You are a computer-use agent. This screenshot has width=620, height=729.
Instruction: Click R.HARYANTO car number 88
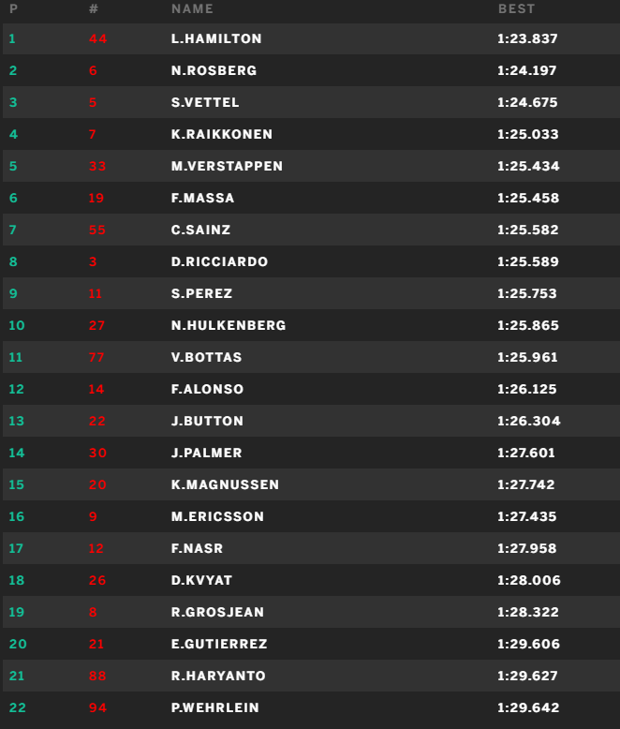(x=97, y=676)
